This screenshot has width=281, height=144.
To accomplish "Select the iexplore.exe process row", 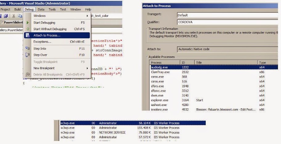I will (214, 109).
